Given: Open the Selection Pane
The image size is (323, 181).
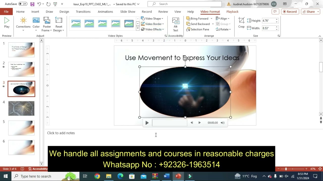Looking at the screenshot, I should point(198,29).
